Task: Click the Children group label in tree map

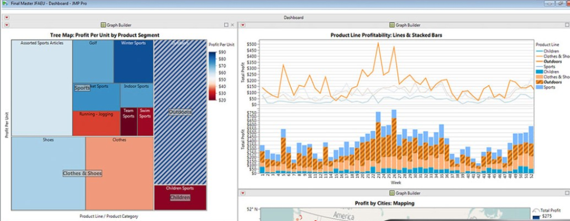Action: pos(180,198)
